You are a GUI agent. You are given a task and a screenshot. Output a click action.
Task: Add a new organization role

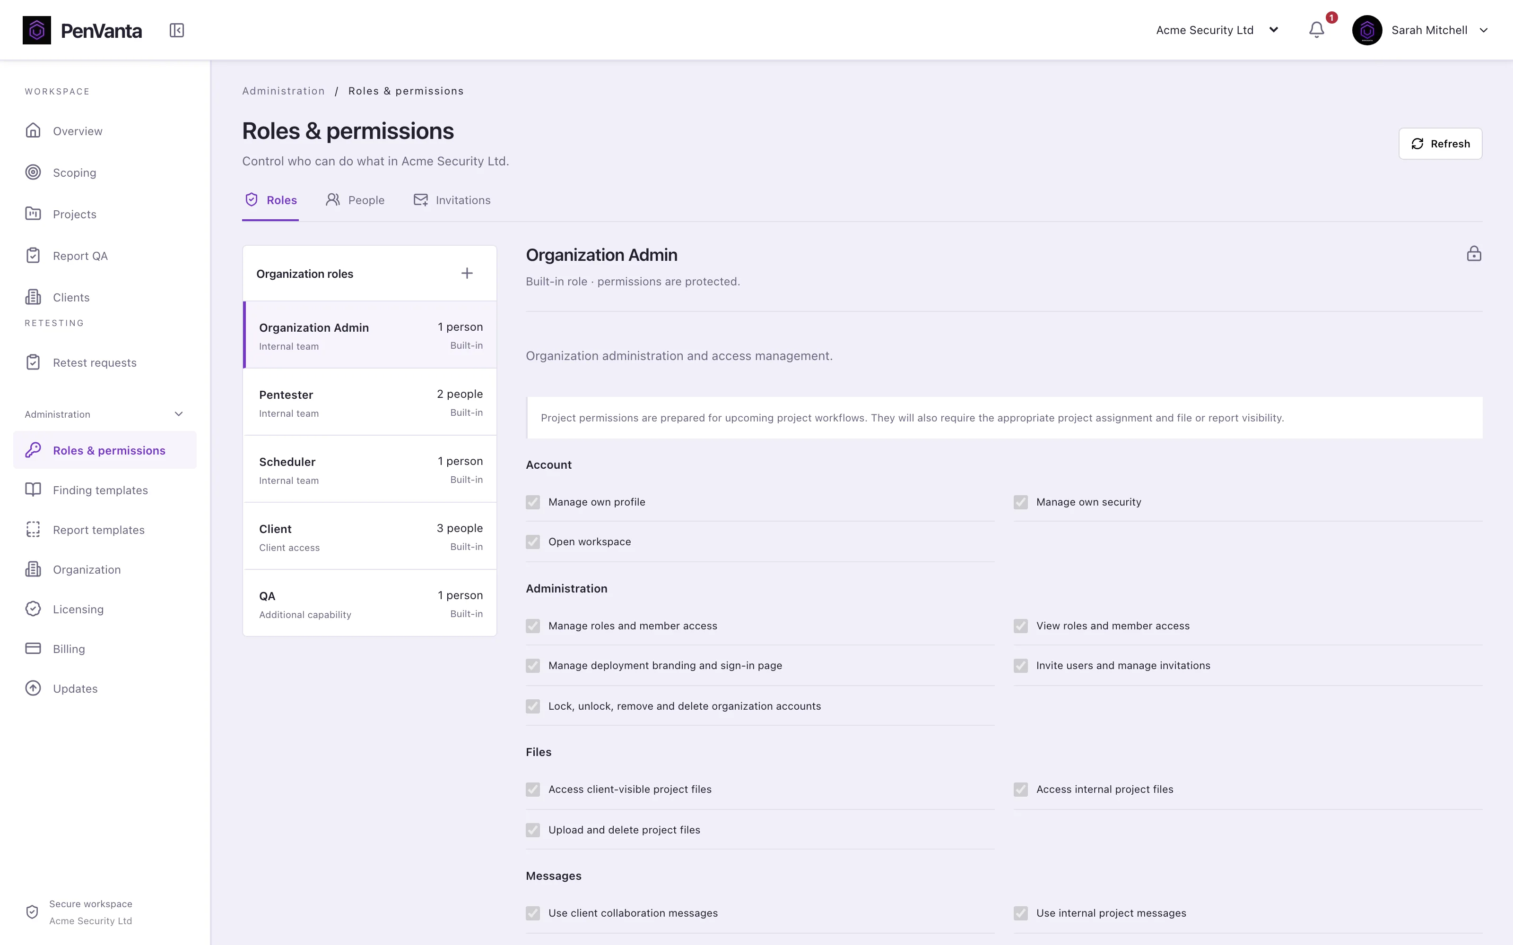(466, 273)
